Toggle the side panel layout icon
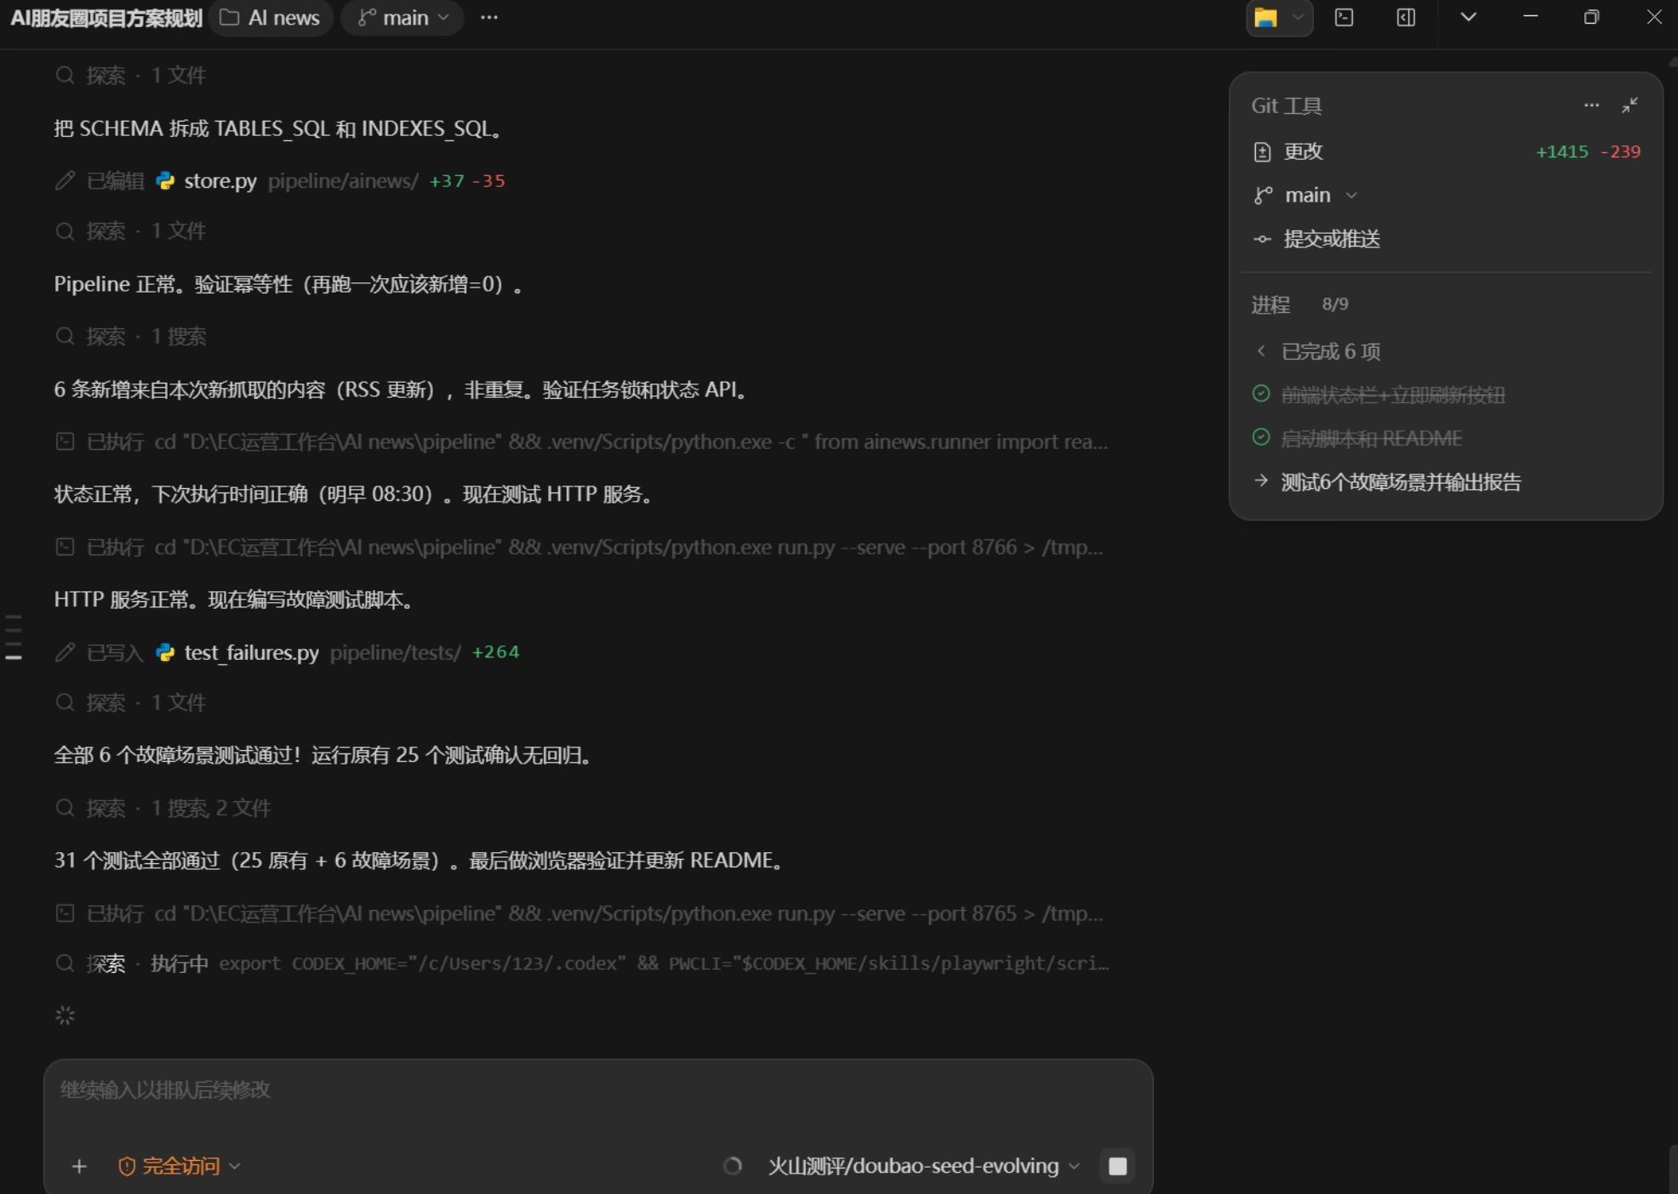Viewport: 1678px width, 1194px height. 1407,18
